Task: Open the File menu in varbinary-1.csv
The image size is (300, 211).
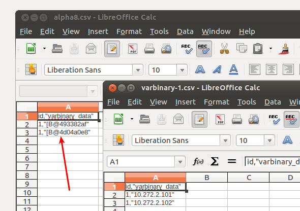Action: (113, 102)
